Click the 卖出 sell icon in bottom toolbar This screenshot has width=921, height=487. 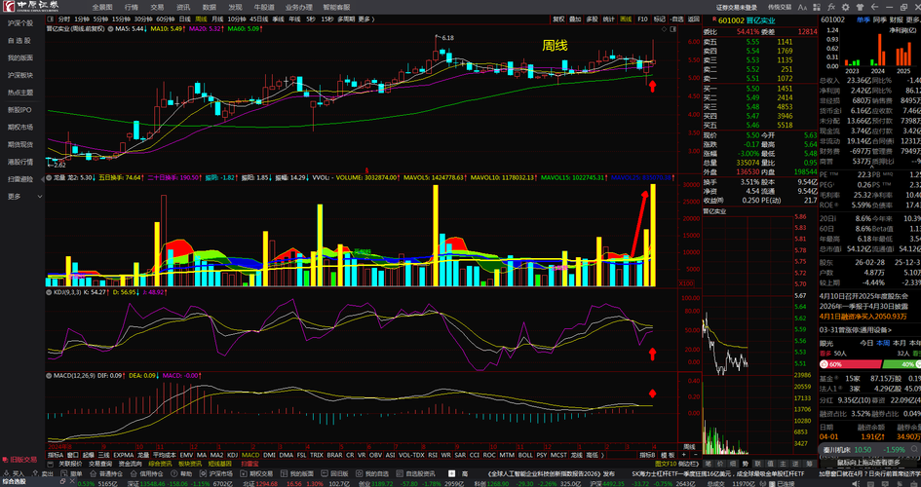35,472
